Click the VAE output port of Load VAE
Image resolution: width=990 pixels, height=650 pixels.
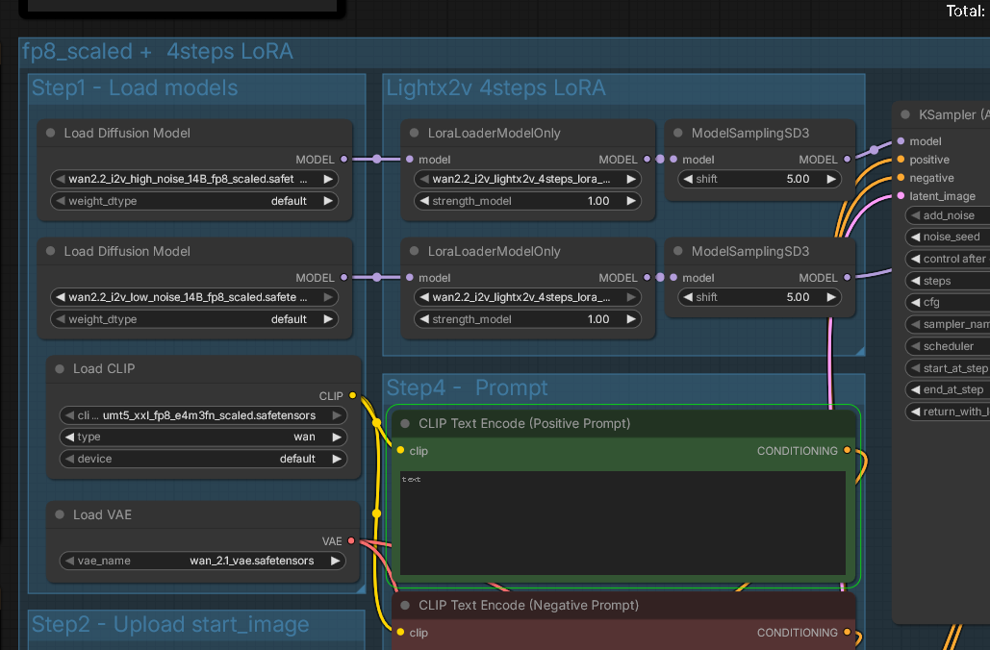click(x=352, y=540)
